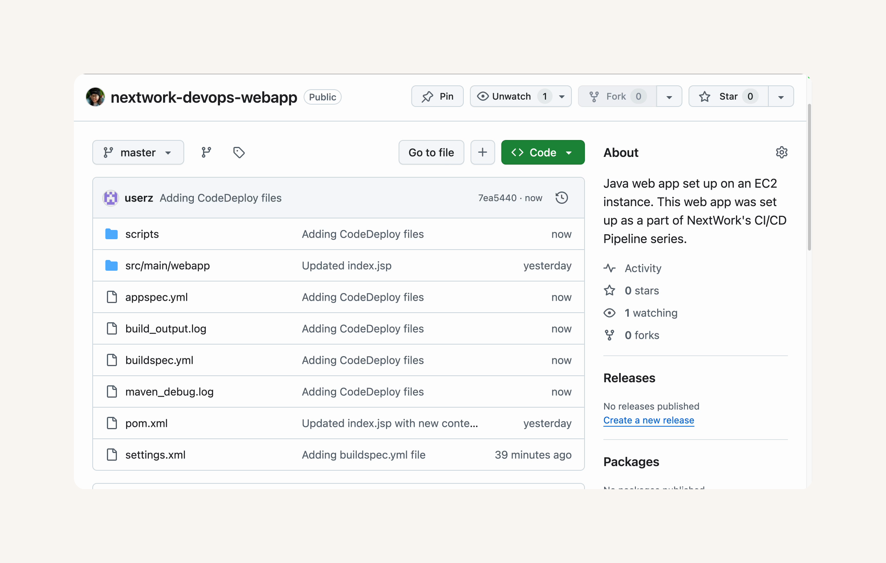This screenshot has width=886, height=563.
Task: Open the 0 stars link
Action: [x=642, y=291]
